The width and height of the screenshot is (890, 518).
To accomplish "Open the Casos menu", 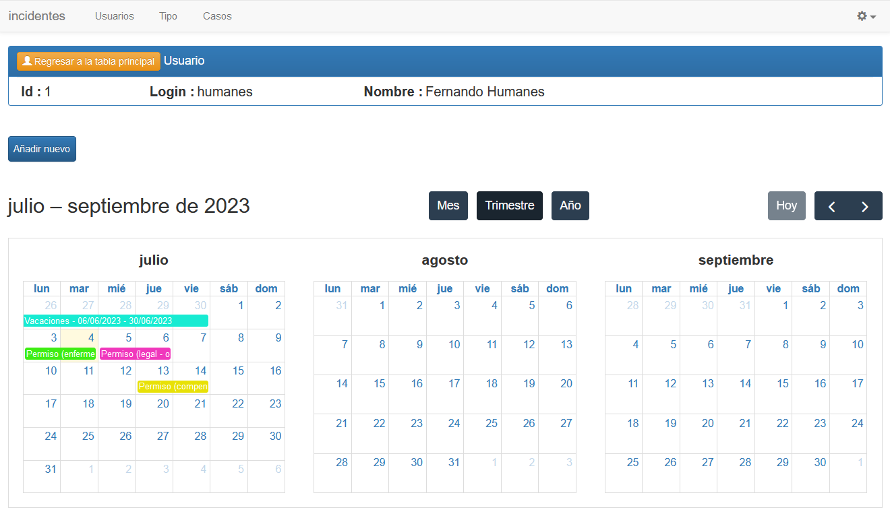I will pyautogui.click(x=216, y=15).
